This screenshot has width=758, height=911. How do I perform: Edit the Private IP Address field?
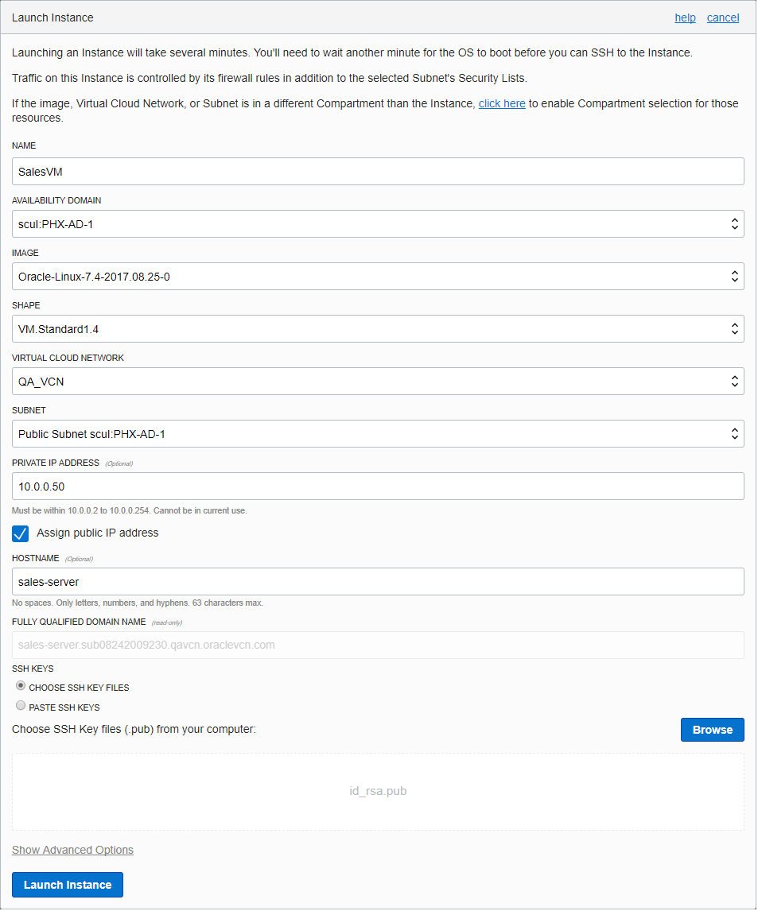(x=378, y=486)
